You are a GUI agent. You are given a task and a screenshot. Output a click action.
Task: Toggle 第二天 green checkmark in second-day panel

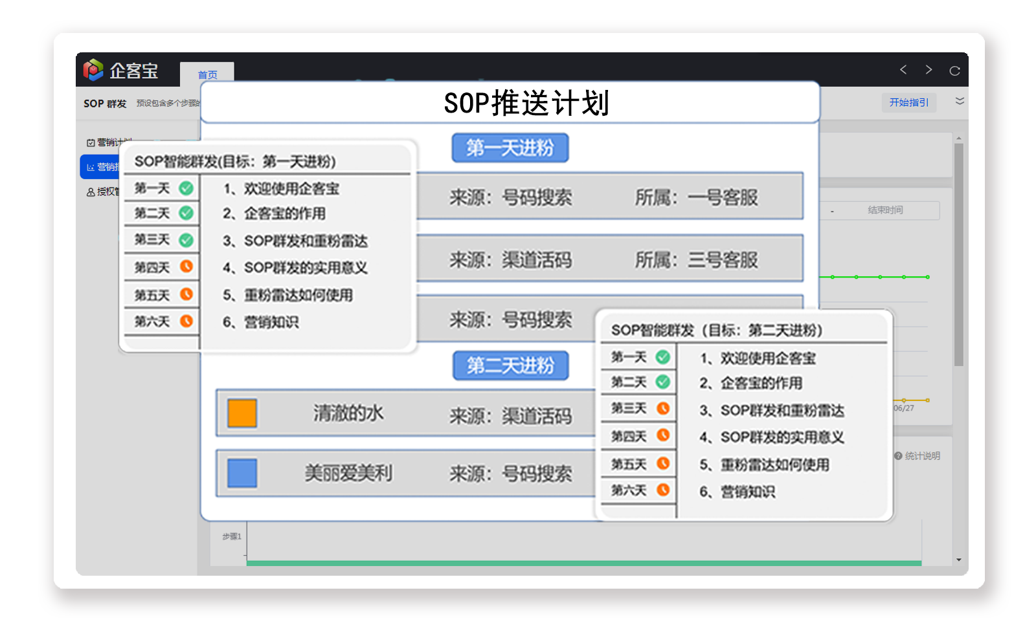[663, 382]
